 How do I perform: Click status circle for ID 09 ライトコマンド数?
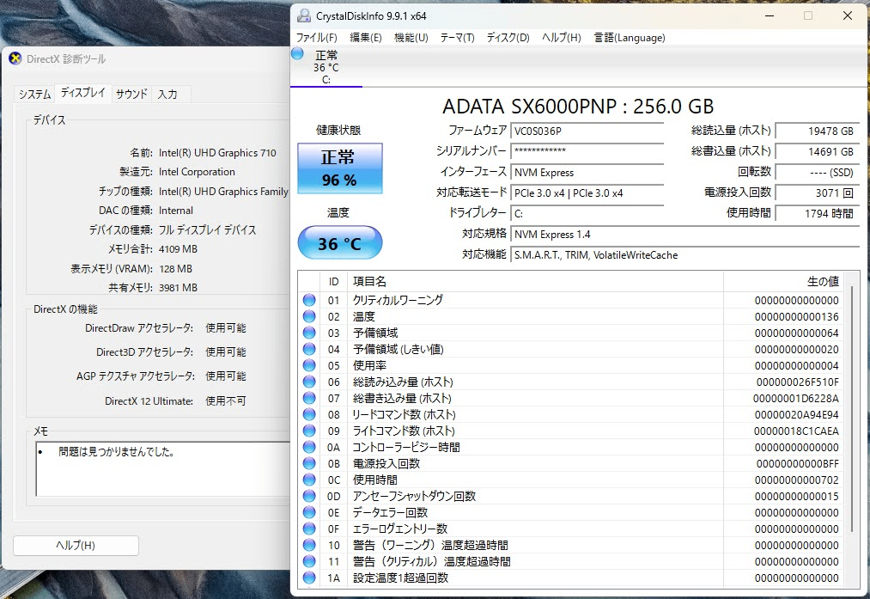click(309, 431)
